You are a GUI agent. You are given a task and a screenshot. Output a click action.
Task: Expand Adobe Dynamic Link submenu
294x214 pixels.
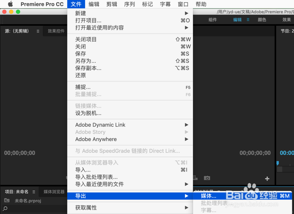pyautogui.click(x=130, y=125)
